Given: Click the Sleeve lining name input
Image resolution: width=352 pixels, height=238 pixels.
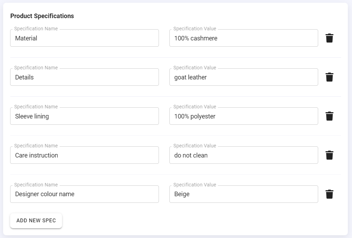Looking at the screenshot, I should [x=84, y=116].
